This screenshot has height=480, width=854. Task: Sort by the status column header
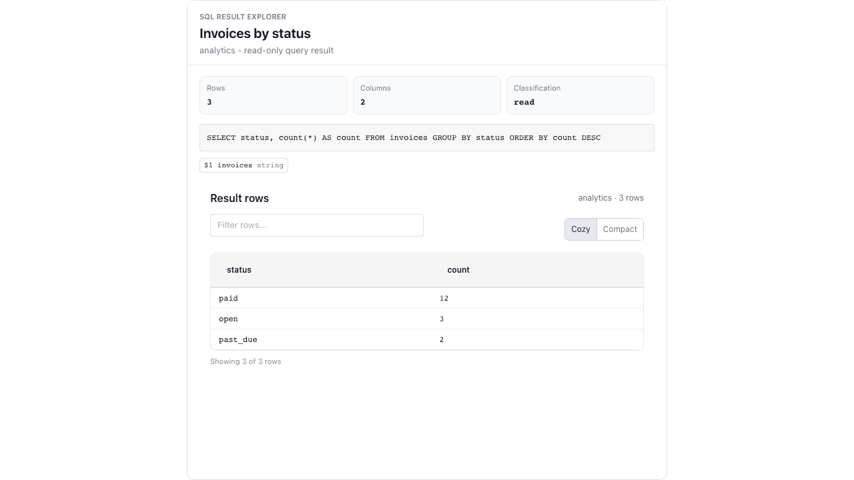[x=239, y=270]
